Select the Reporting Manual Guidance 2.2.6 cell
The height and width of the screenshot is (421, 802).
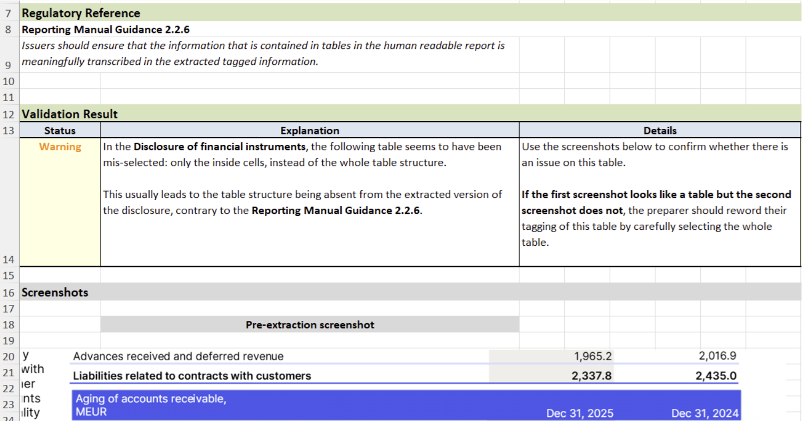click(80, 29)
